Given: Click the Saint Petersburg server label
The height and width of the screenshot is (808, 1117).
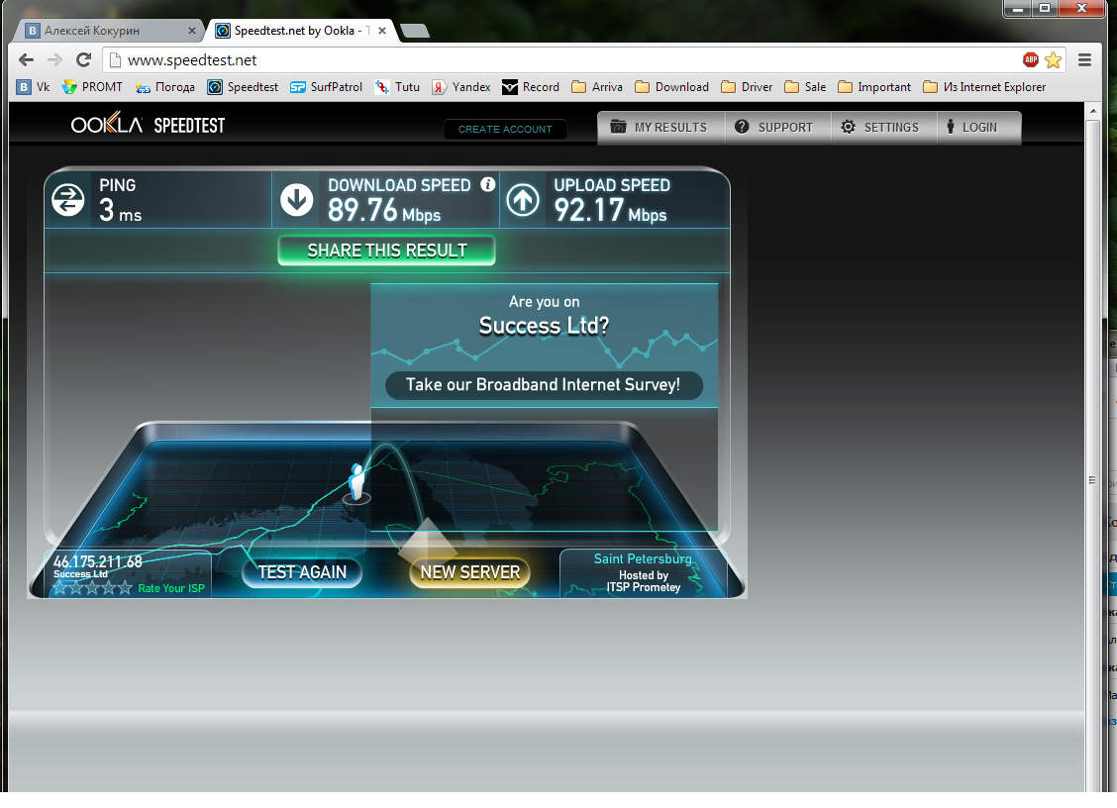Looking at the screenshot, I should 643,558.
